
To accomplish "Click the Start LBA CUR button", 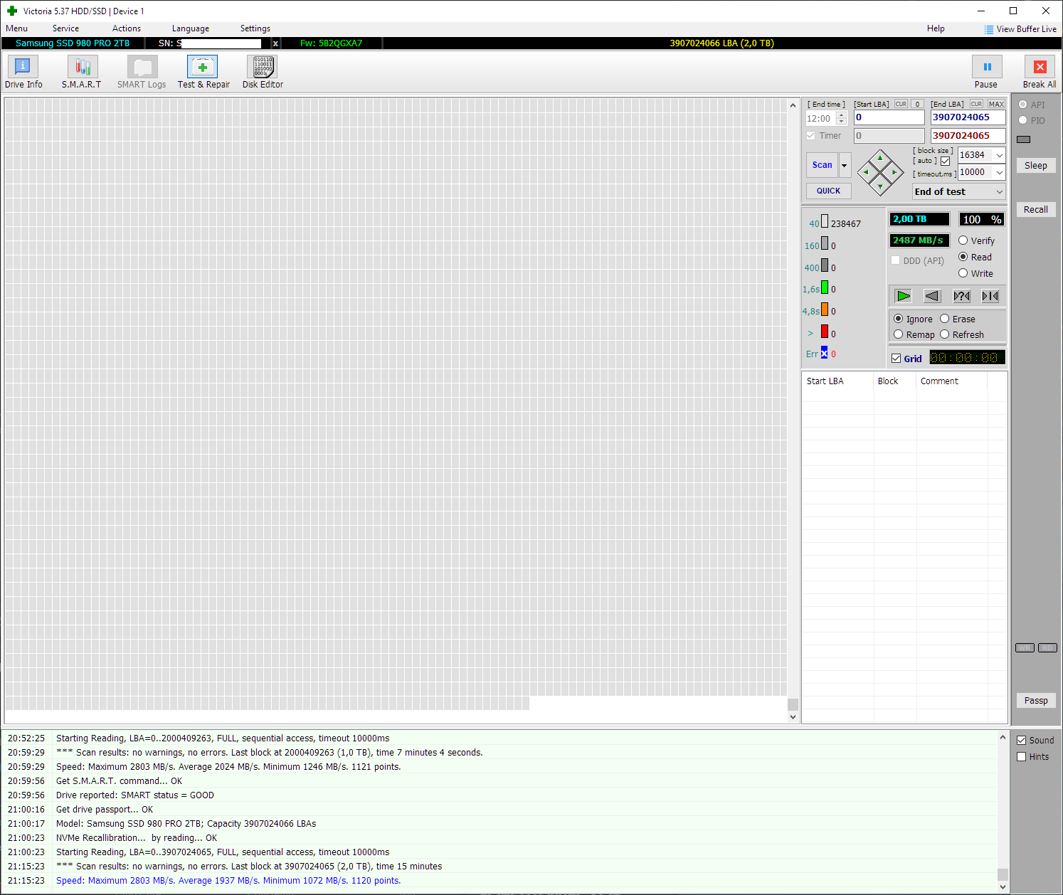I will [901, 104].
